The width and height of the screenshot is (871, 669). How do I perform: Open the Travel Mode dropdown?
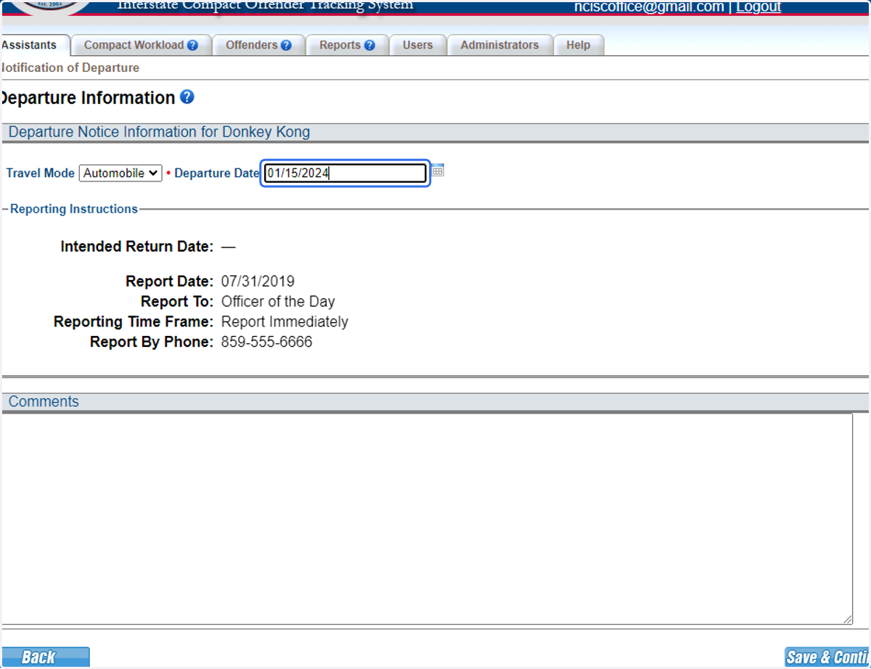120,173
